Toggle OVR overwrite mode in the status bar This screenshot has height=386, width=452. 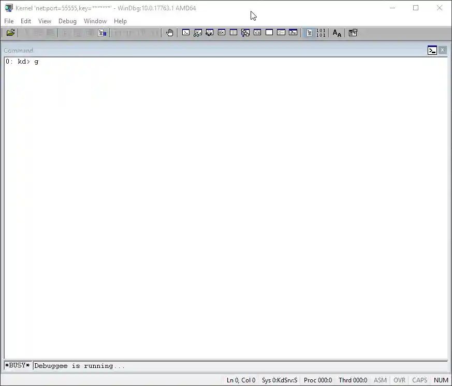(x=399, y=380)
